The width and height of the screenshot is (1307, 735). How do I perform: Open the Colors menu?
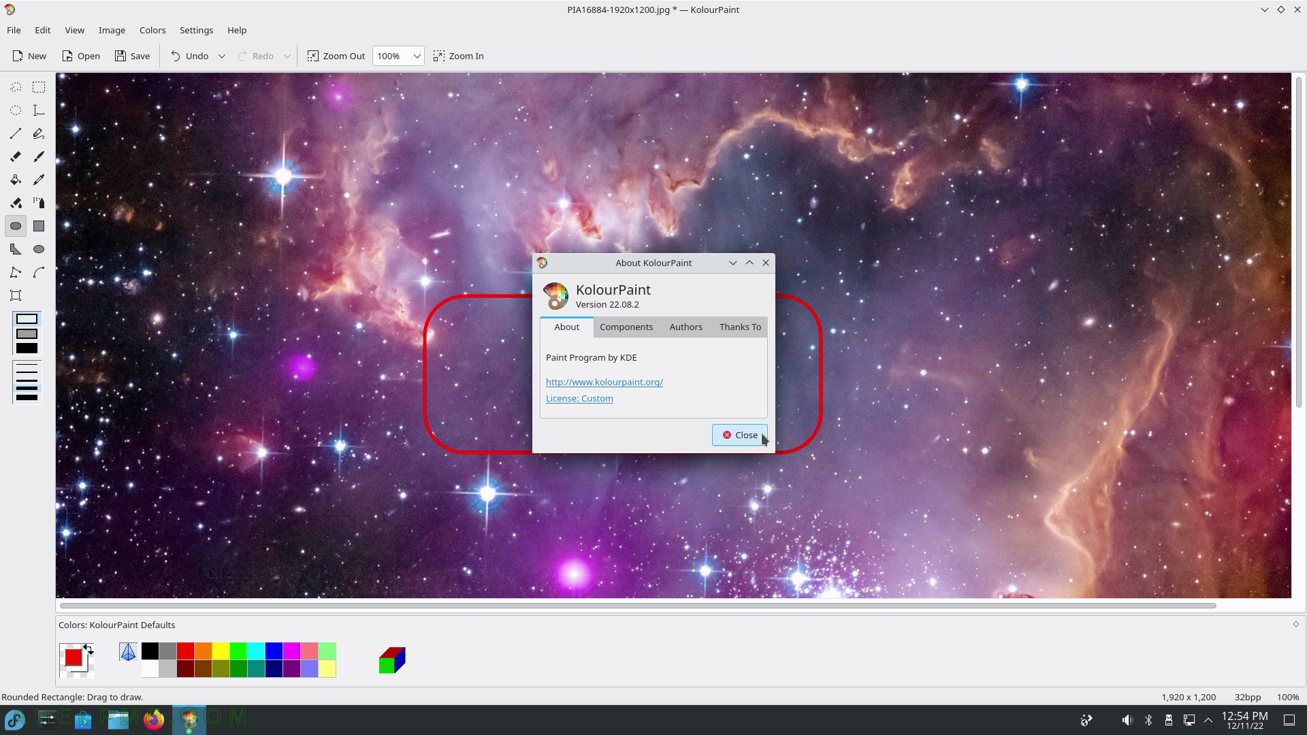point(152,30)
